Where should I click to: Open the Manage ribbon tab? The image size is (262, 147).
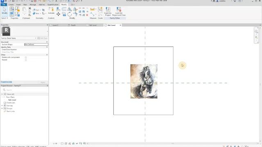(33, 4)
